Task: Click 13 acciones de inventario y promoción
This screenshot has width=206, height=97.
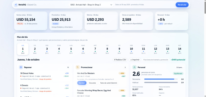Action: click(x=156, y=60)
